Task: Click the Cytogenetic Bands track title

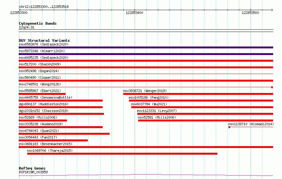Action: (38, 23)
